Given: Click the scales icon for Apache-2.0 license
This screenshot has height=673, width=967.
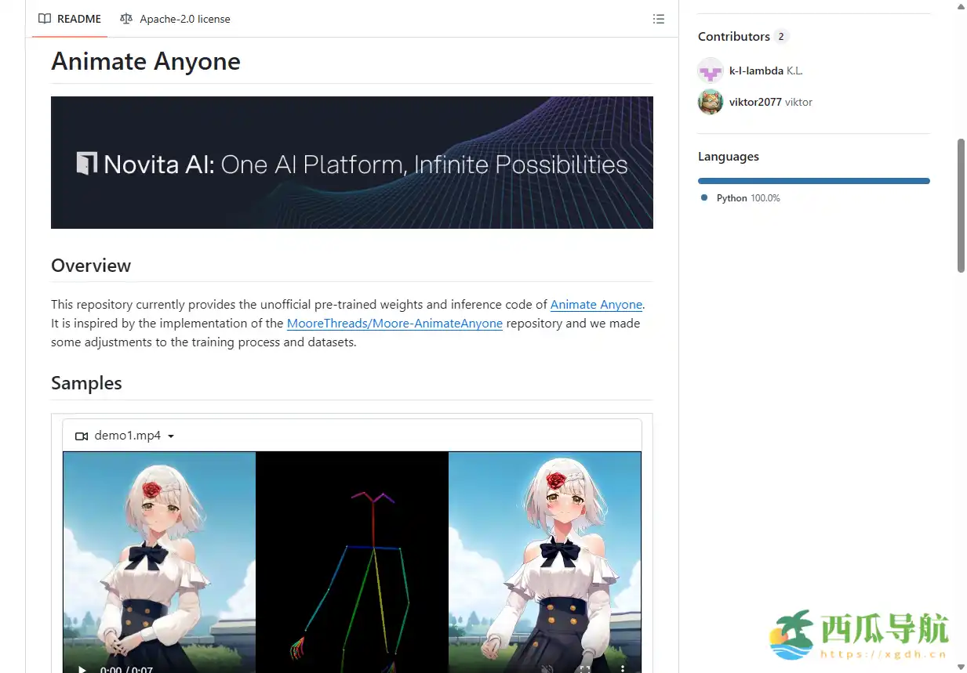Looking at the screenshot, I should pyautogui.click(x=126, y=19).
